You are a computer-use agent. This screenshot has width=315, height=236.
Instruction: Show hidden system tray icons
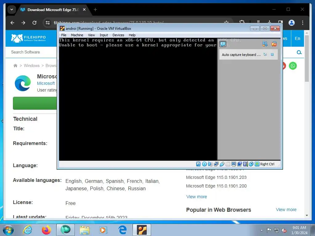(x=261, y=230)
